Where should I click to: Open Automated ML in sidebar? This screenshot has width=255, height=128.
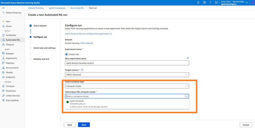pos(13,40)
